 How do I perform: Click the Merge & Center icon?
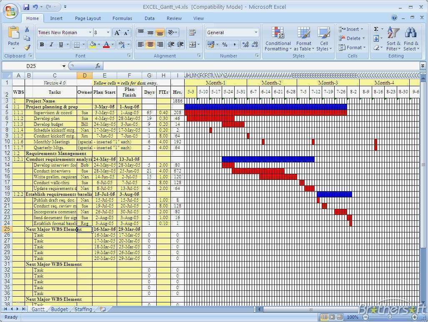192,45
